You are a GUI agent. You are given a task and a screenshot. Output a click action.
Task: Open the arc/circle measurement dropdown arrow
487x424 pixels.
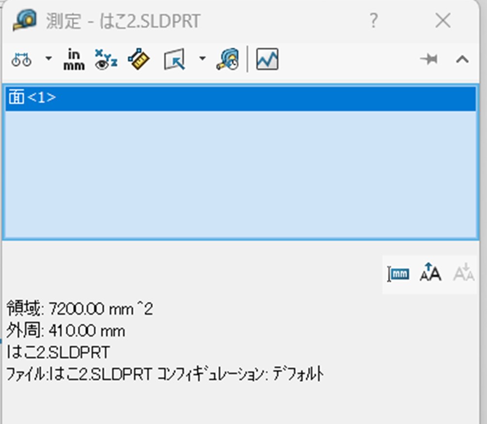(48, 58)
